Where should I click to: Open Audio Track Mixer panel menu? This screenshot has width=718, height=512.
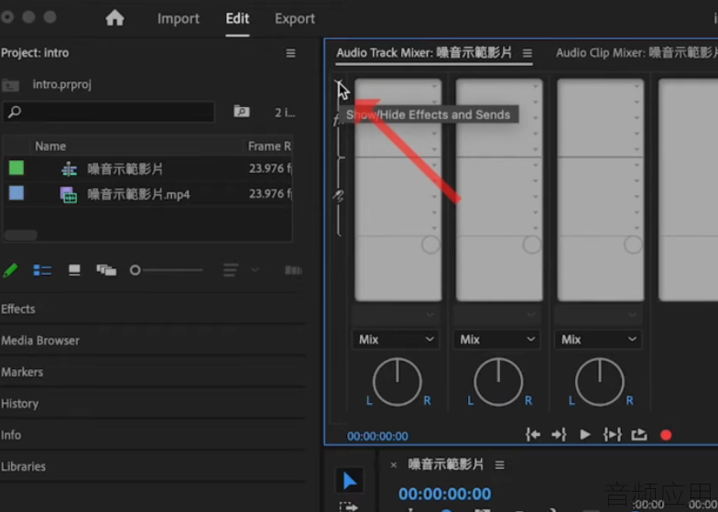click(x=528, y=53)
